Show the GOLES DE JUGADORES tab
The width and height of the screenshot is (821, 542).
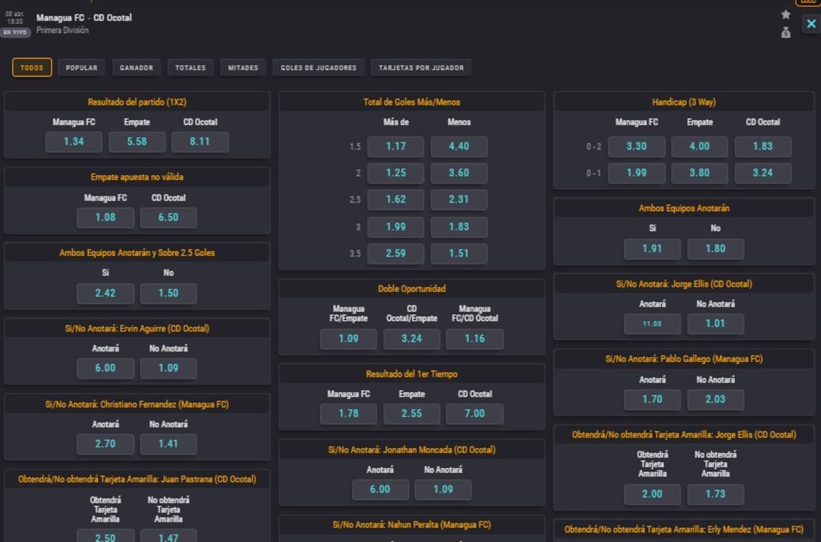pos(319,68)
